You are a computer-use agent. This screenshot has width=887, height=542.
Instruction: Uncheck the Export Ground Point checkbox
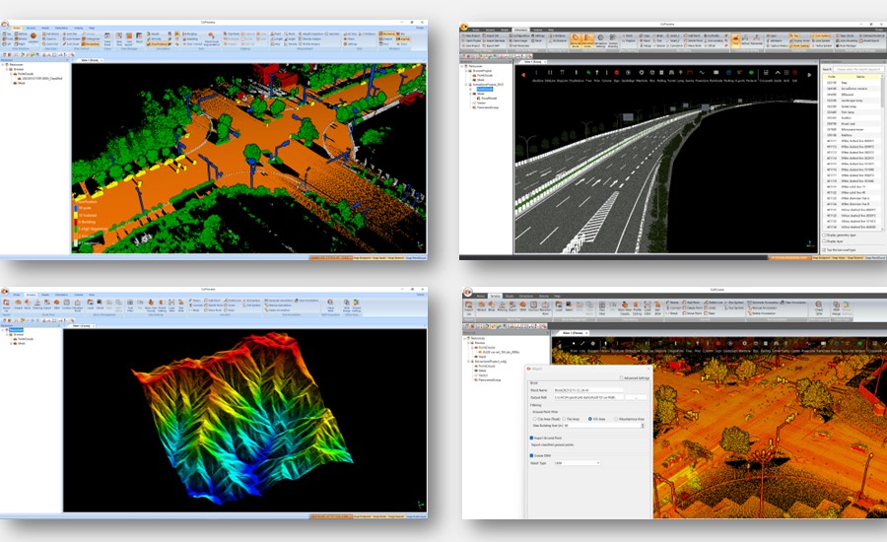tap(533, 437)
